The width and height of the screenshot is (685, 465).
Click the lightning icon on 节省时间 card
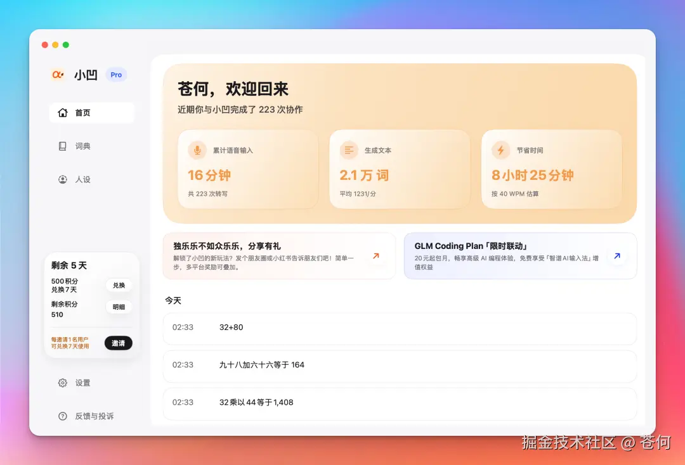500,150
